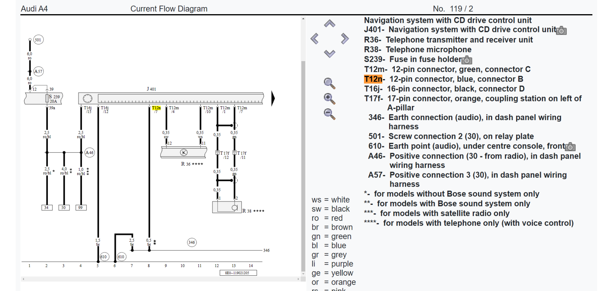Zoom in with the plus magnifier
The width and height of the screenshot is (598, 291).
click(329, 98)
